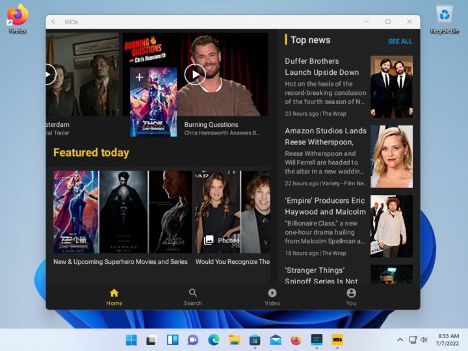Click SEE ALL for Top news
The image size is (468, 351).
(400, 41)
